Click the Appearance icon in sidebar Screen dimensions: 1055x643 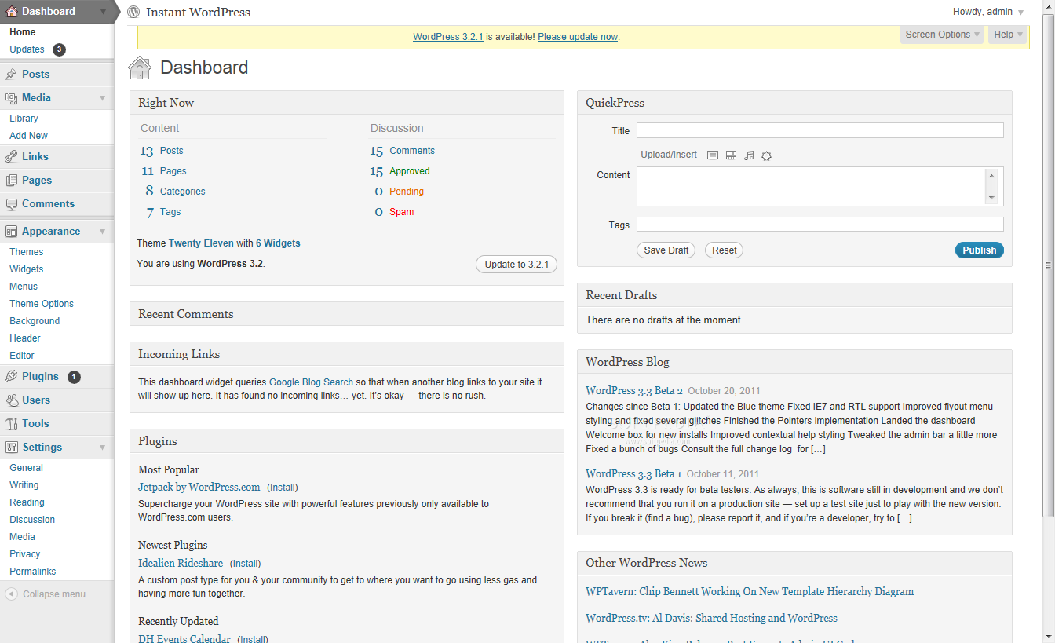pos(12,231)
